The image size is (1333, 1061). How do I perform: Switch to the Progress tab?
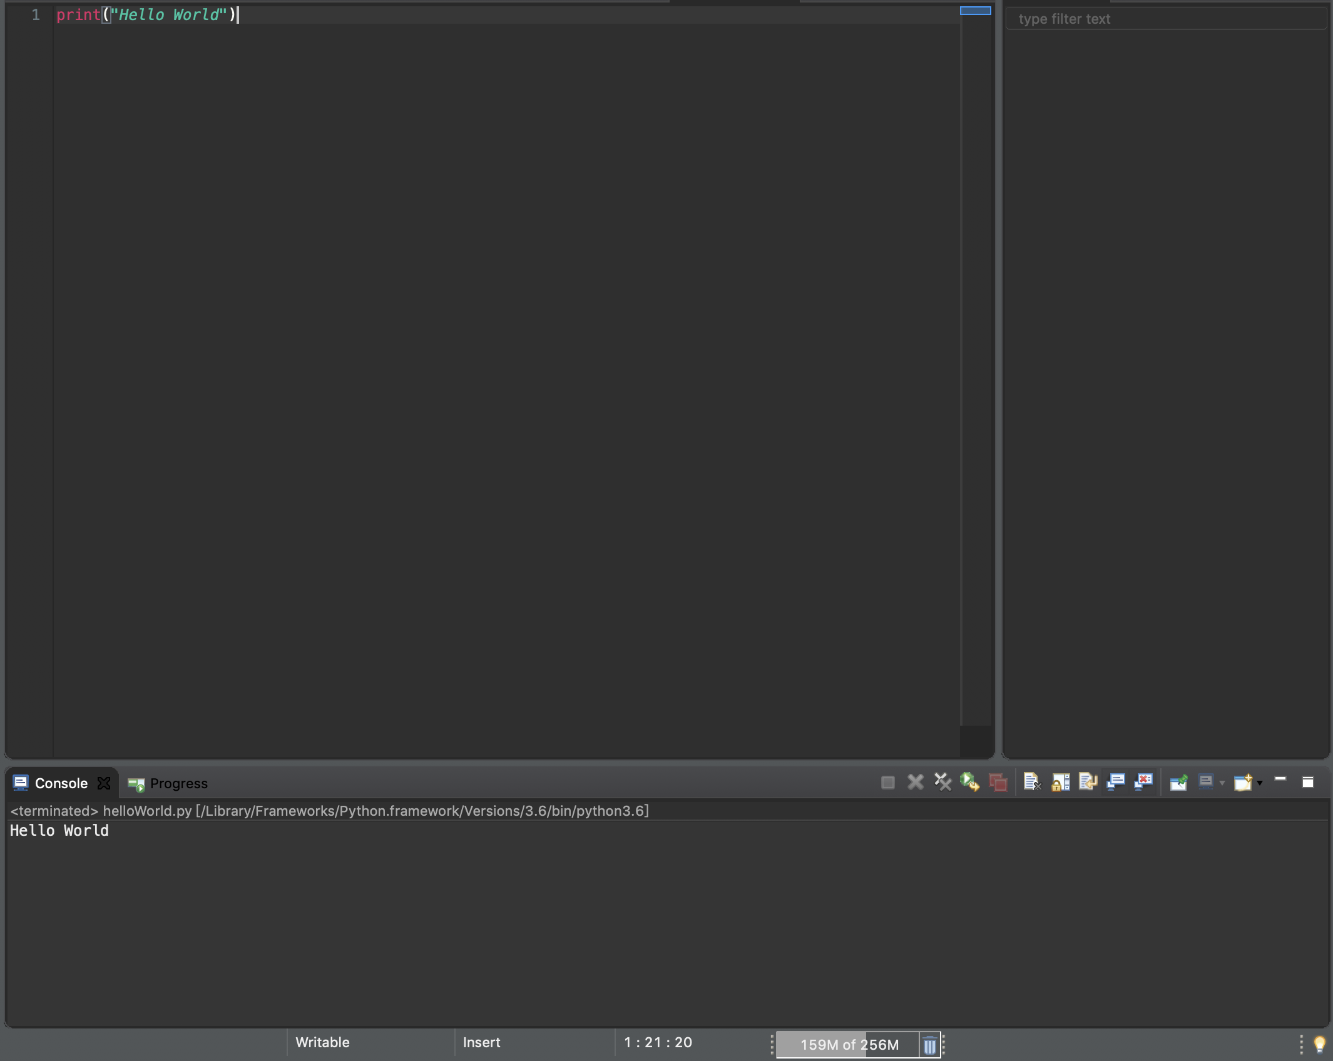click(178, 784)
